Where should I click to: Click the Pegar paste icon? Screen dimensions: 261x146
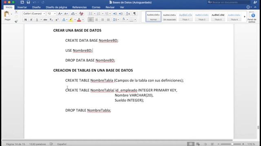7,15
